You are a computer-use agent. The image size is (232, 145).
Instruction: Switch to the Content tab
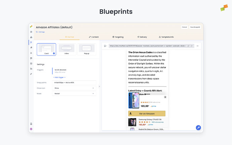[94, 37]
